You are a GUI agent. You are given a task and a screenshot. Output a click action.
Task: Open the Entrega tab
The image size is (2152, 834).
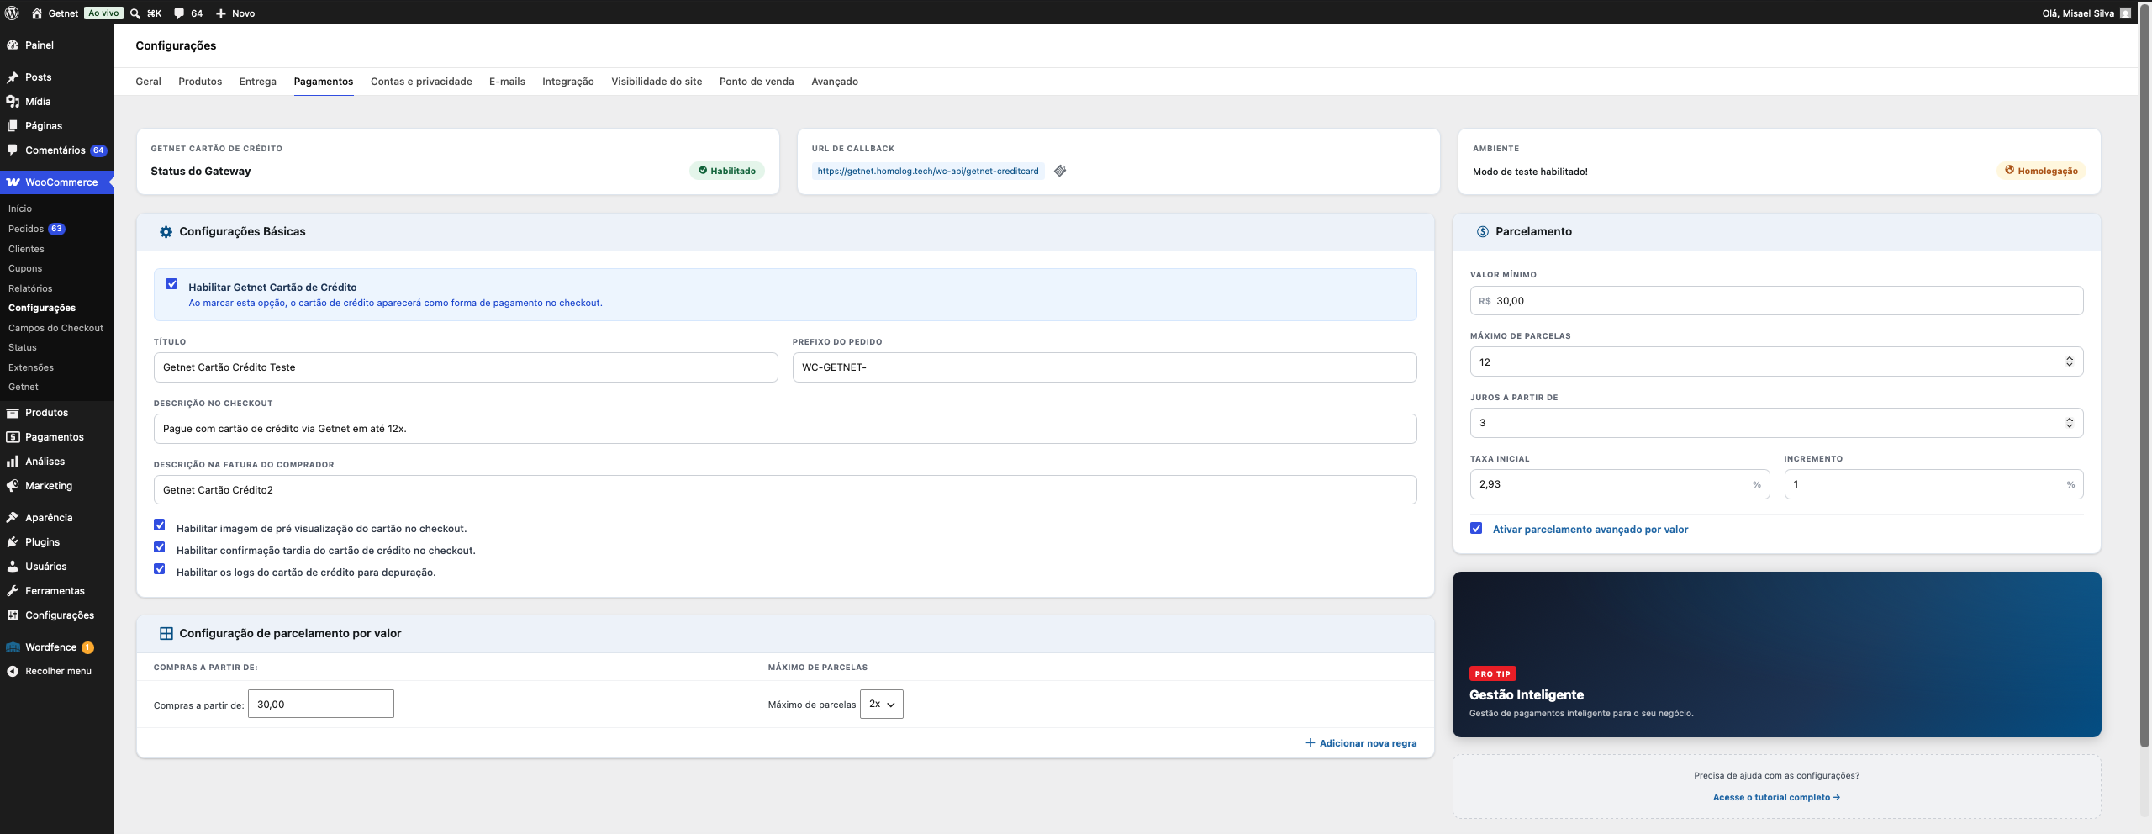(x=257, y=82)
